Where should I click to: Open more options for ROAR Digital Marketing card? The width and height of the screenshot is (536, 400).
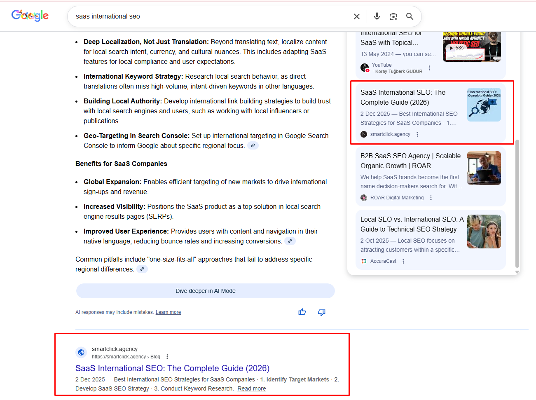point(431,198)
